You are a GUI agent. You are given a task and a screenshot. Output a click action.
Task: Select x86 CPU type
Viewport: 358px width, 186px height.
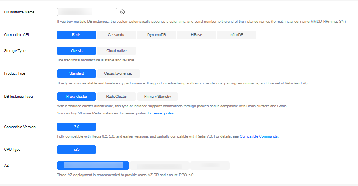pos(76,150)
